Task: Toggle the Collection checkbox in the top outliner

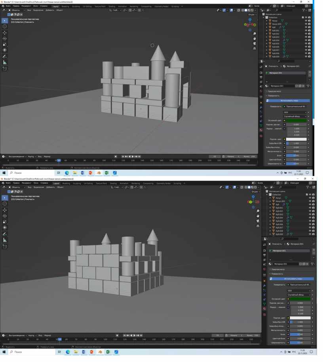Action: (303, 17)
